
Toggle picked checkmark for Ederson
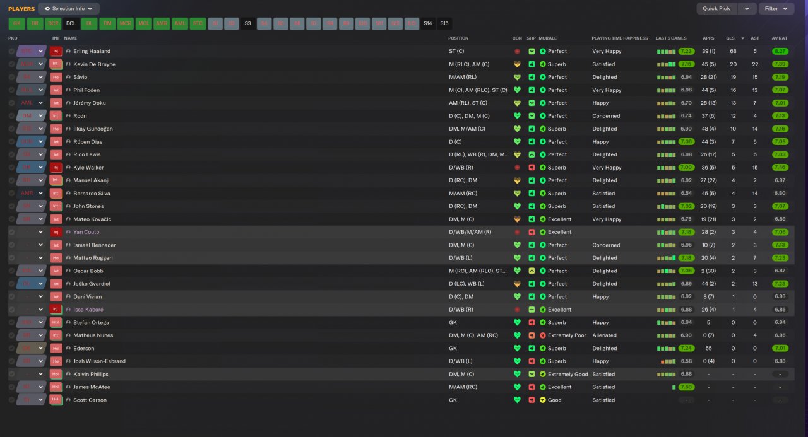point(12,348)
